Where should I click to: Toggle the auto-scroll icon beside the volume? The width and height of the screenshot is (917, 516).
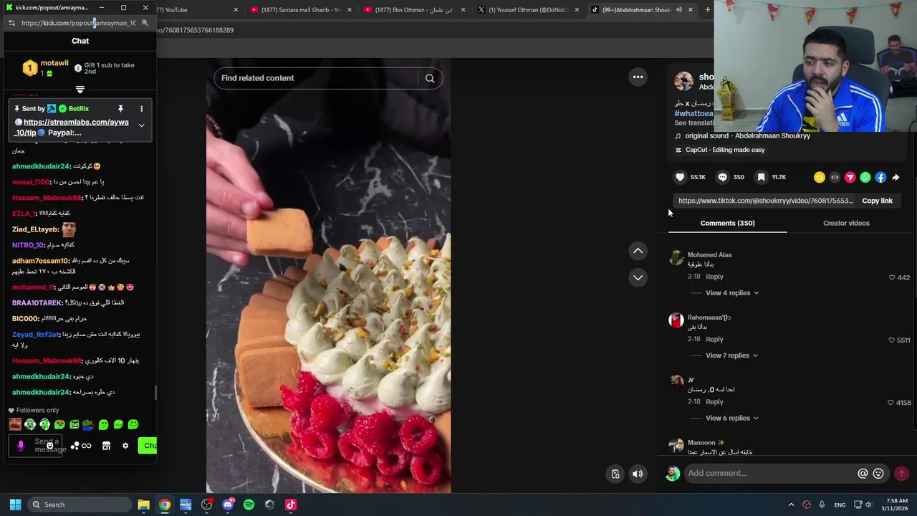point(615,474)
